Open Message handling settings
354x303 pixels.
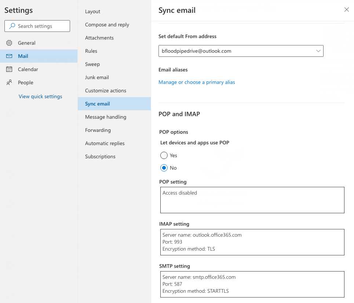(x=114, y=117)
